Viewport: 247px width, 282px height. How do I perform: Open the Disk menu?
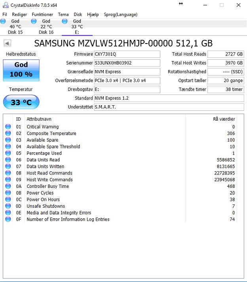tap(78, 14)
